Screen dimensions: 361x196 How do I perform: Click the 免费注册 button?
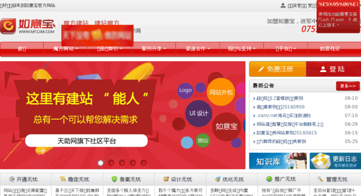[278, 69]
